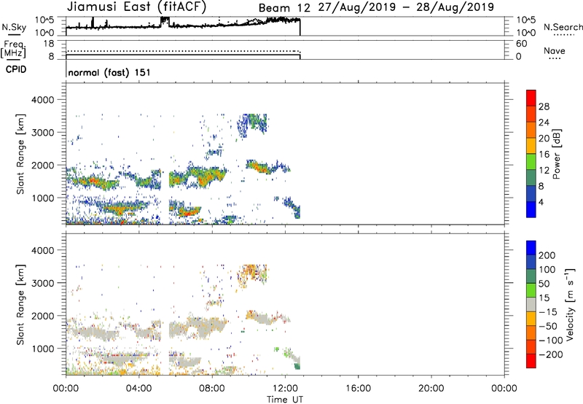Click the "08:00" time axis label

212,389
